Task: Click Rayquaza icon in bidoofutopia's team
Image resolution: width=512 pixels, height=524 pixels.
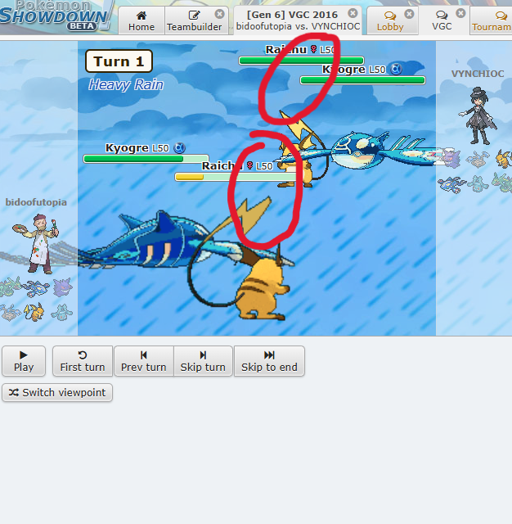Action: [x=10, y=287]
